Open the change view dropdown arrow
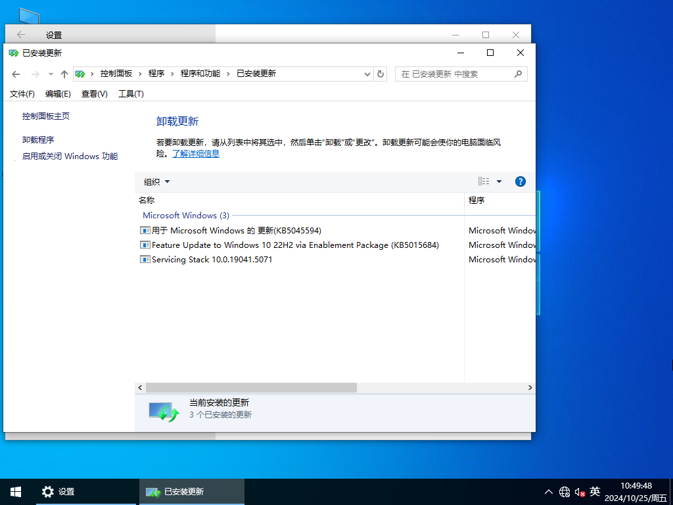This screenshot has height=505, width=673. pos(498,181)
